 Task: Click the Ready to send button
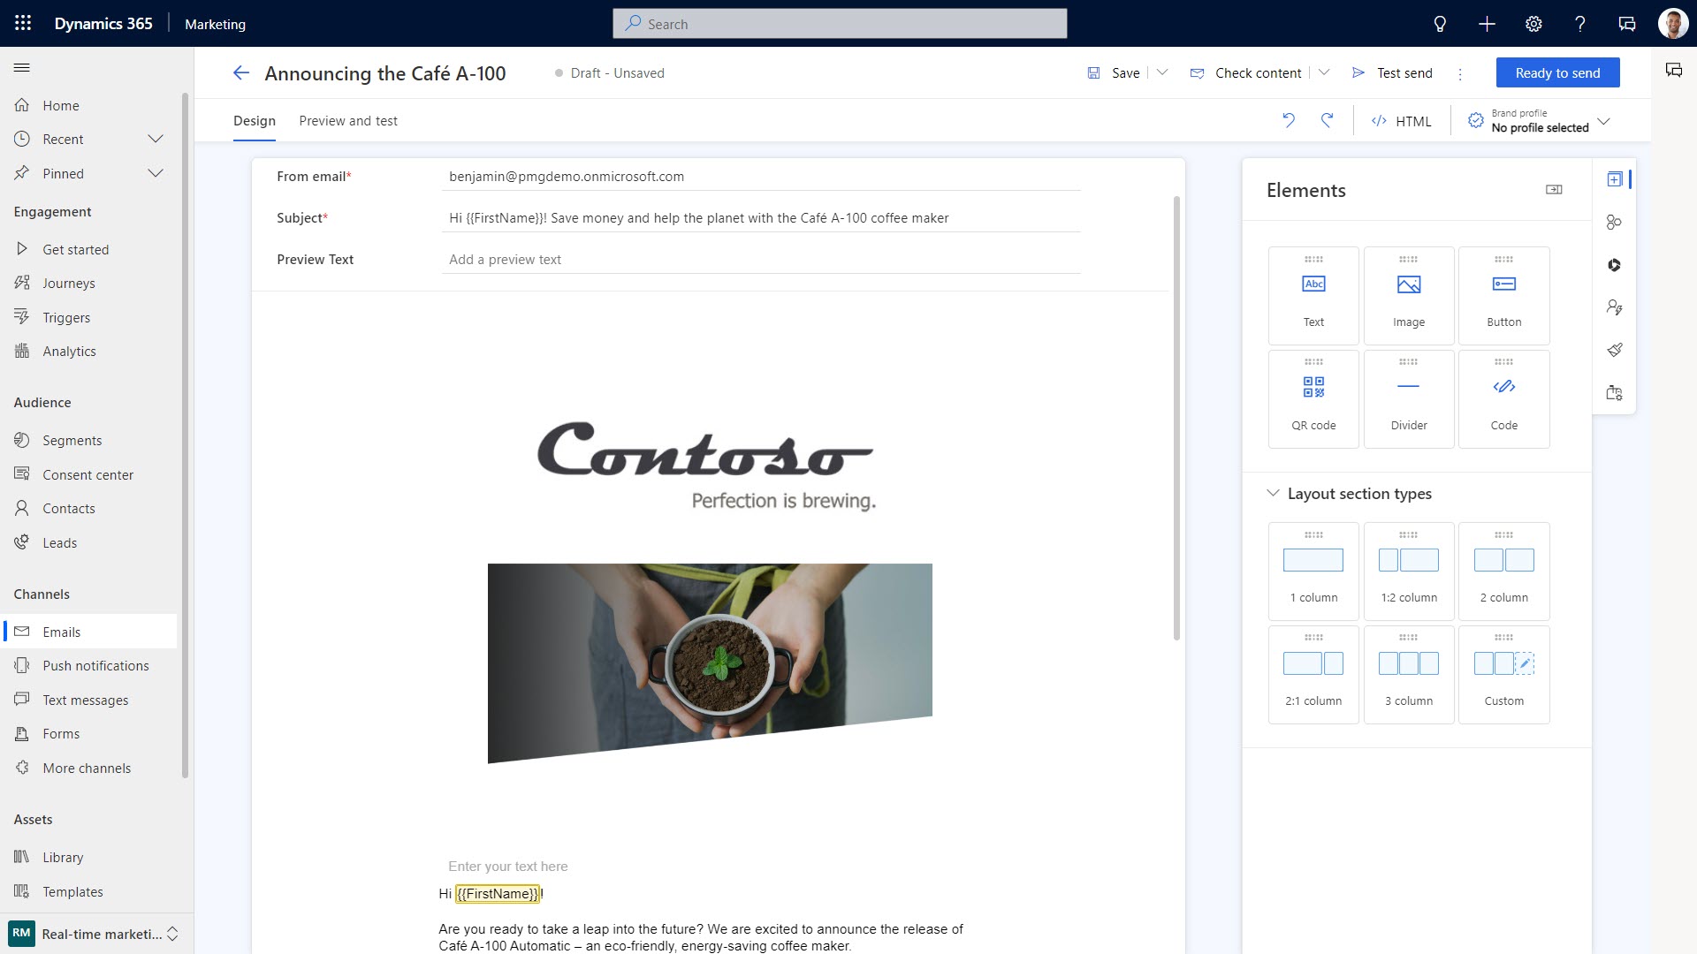[1557, 72]
